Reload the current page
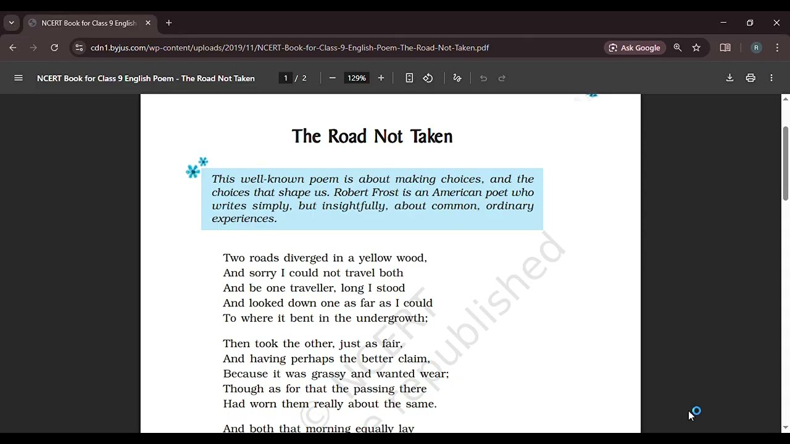Viewport: 790px width, 444px height. point(54,47)
